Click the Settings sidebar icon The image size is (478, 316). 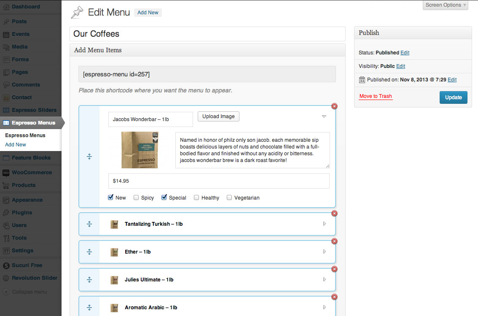[x=6, y=251]
